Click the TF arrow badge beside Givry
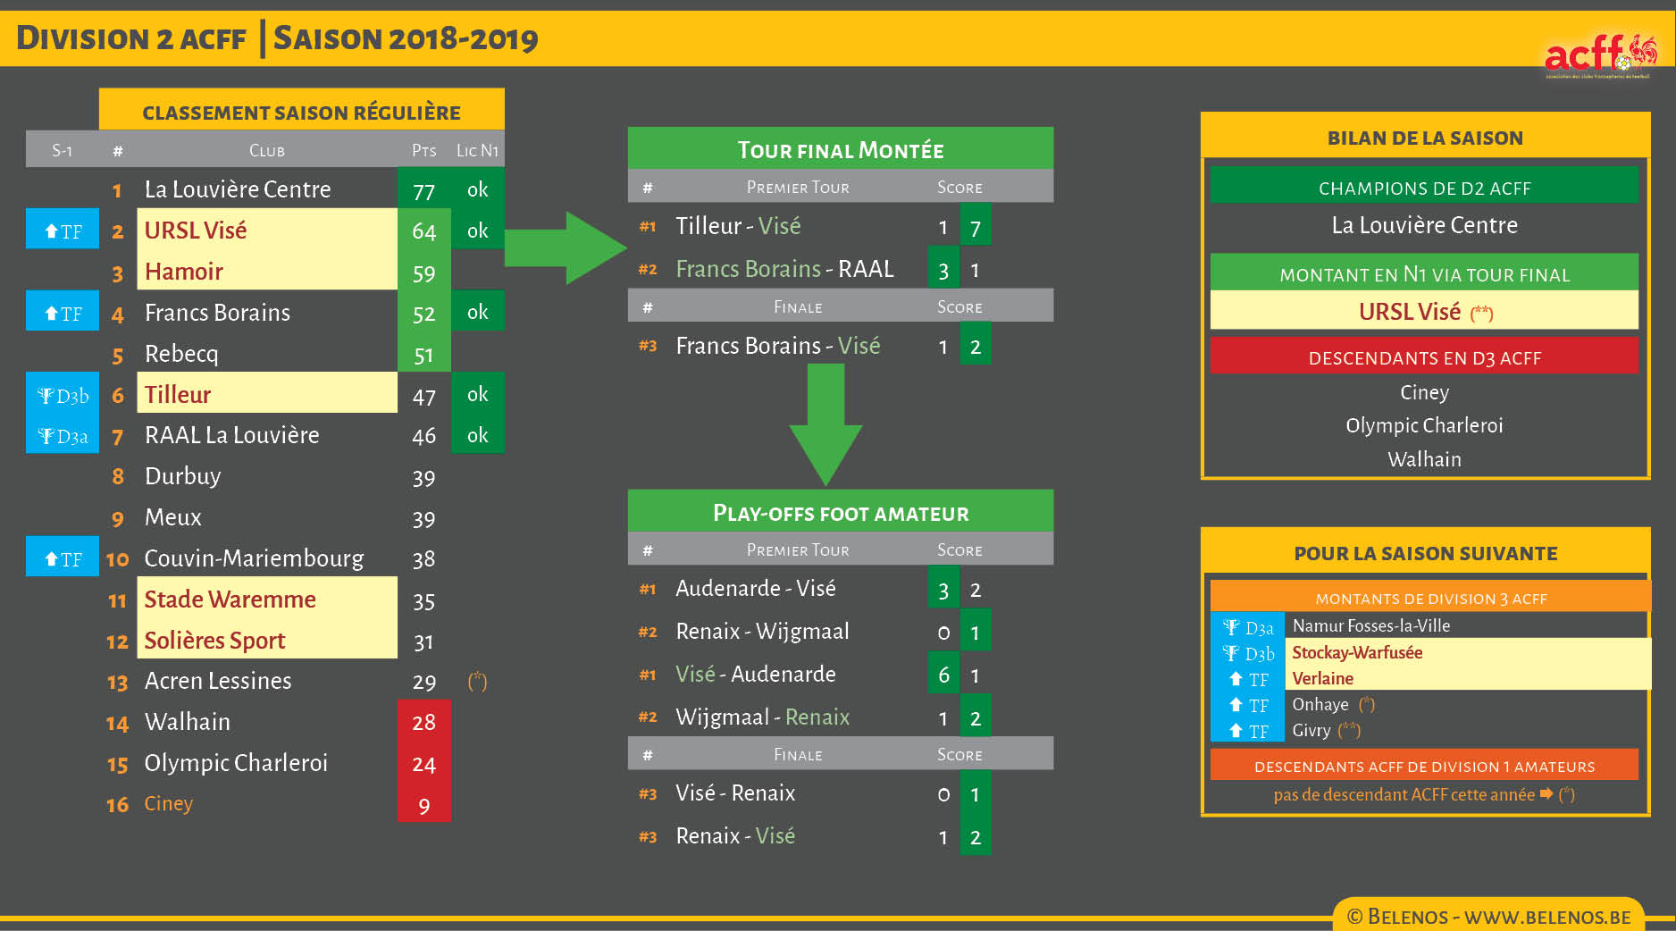The width and height of the screenshot is (1676, 931). pos(1248,731)
